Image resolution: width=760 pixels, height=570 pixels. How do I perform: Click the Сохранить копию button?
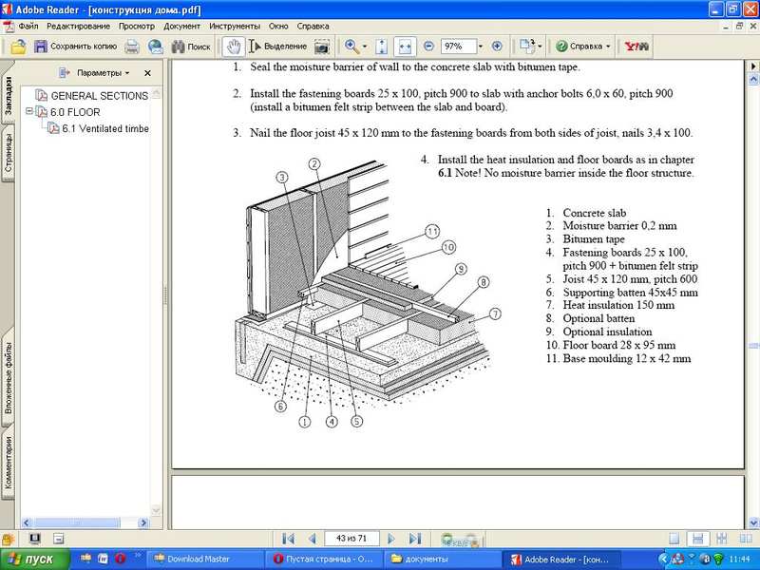tap(76, 46)
